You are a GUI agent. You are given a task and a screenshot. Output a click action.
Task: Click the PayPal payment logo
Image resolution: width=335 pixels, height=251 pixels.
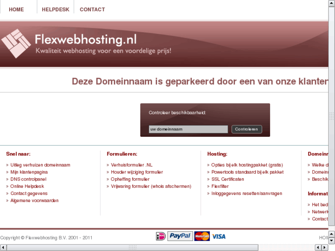(x=180, y=236)
